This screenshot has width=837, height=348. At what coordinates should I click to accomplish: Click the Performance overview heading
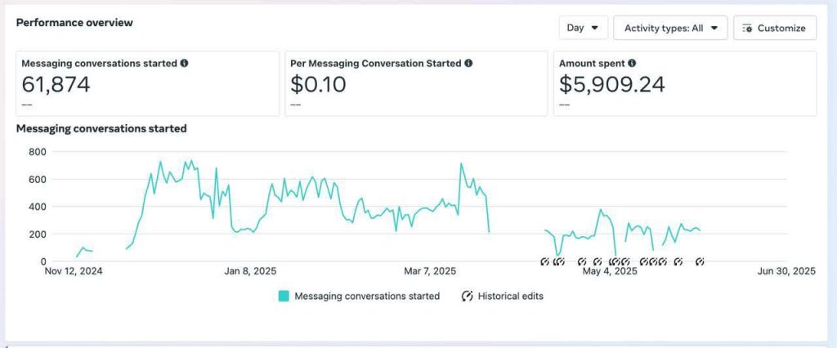pos(74,23)
